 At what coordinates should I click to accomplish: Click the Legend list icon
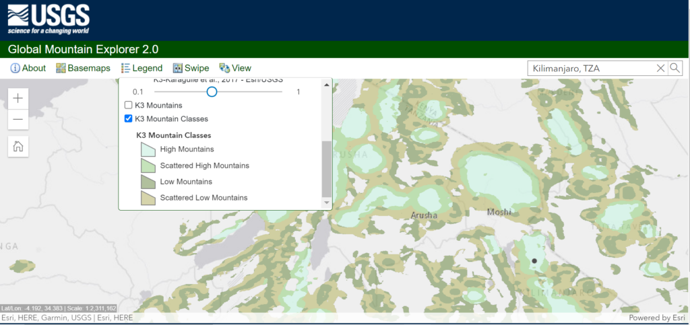point(125,68)
